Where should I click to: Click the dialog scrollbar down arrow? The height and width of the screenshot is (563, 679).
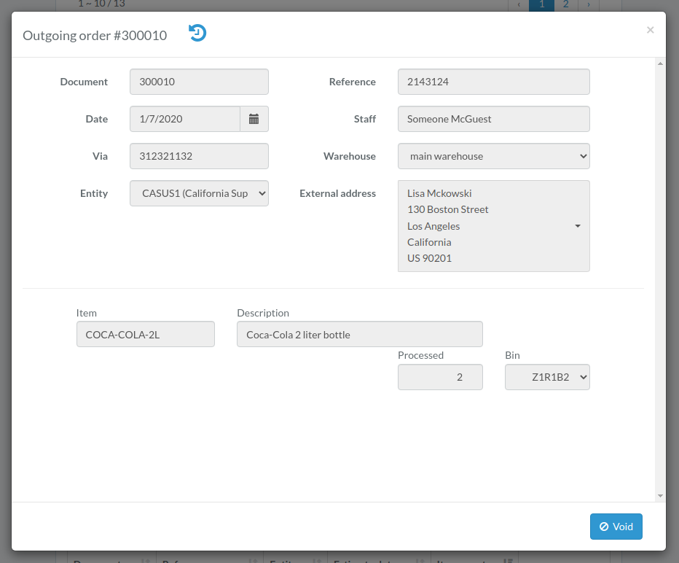pyautogui.click(x=660, y=496)
